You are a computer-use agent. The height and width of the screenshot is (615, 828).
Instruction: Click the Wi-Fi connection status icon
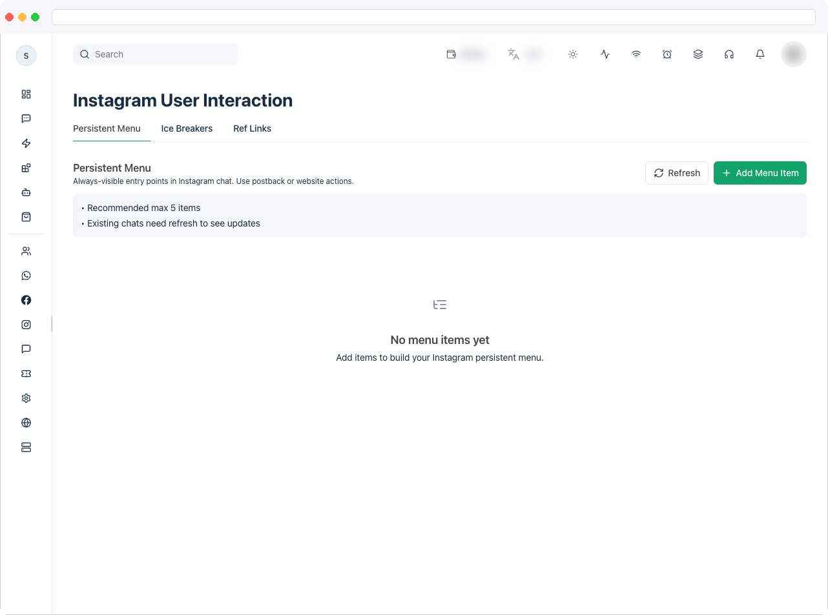click(x=636, y=54)
